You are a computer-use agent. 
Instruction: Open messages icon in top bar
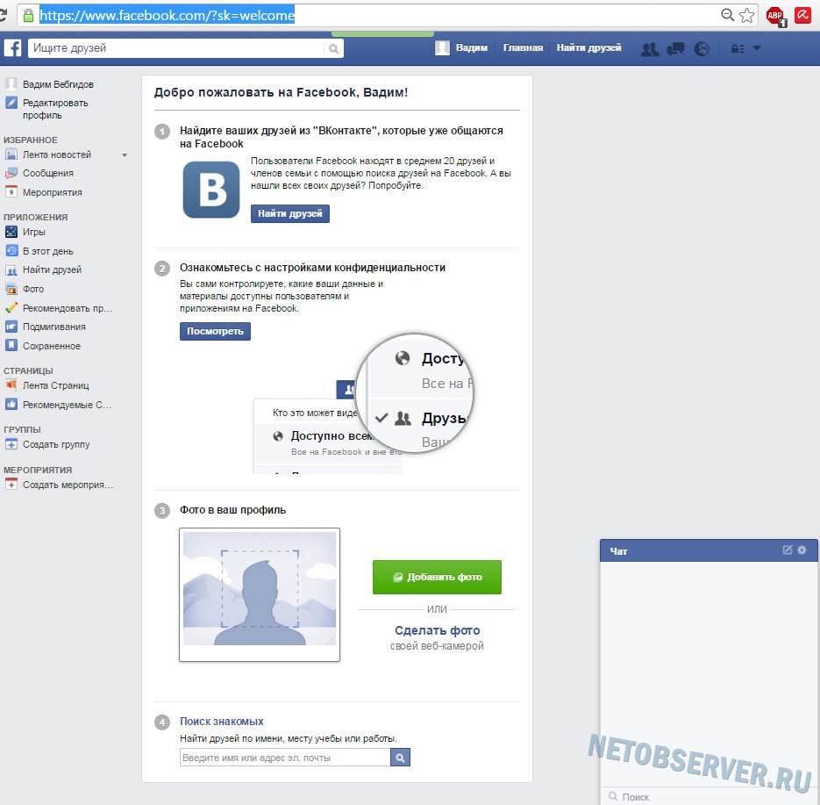(x=675, y=49)
